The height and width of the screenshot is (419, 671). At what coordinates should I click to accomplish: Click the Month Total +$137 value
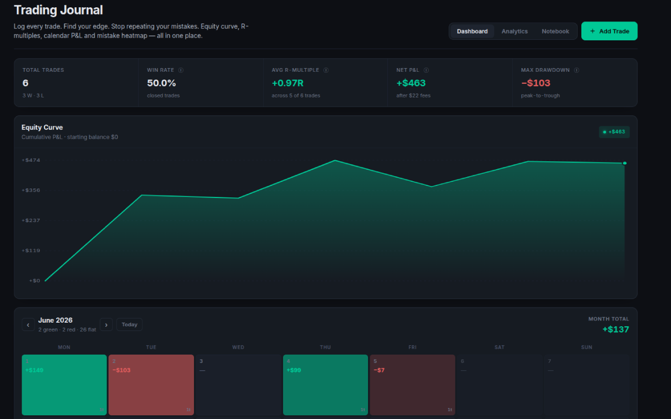[615, 329]
